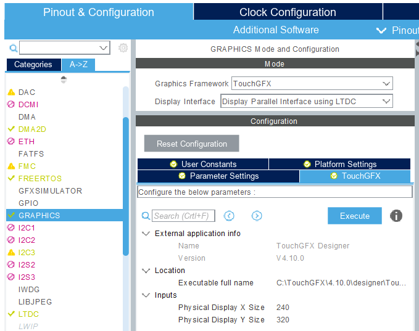
Task: Select the Categories tab
Action: point(33,65)
